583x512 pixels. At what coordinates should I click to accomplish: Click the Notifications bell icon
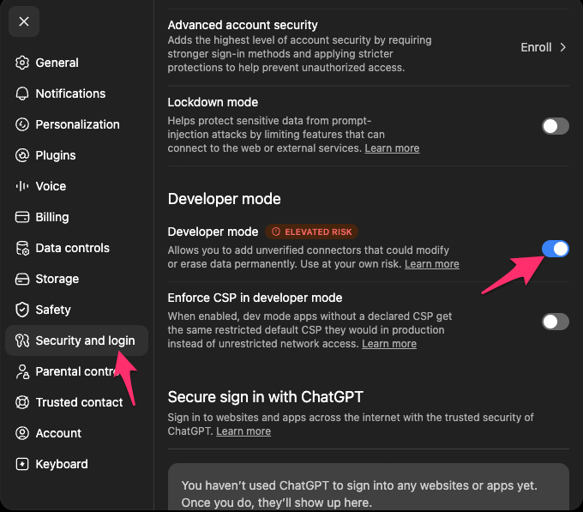coord(22,93)
